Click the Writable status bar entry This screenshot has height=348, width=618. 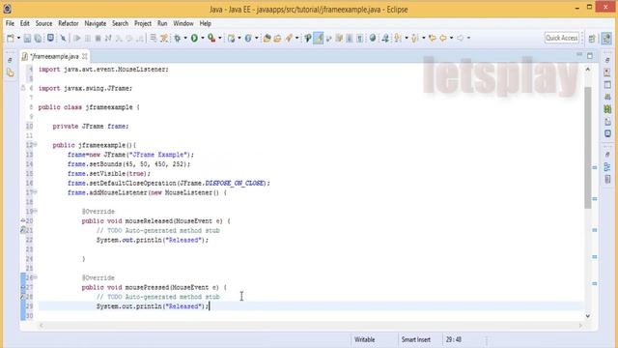pos(365,339)
